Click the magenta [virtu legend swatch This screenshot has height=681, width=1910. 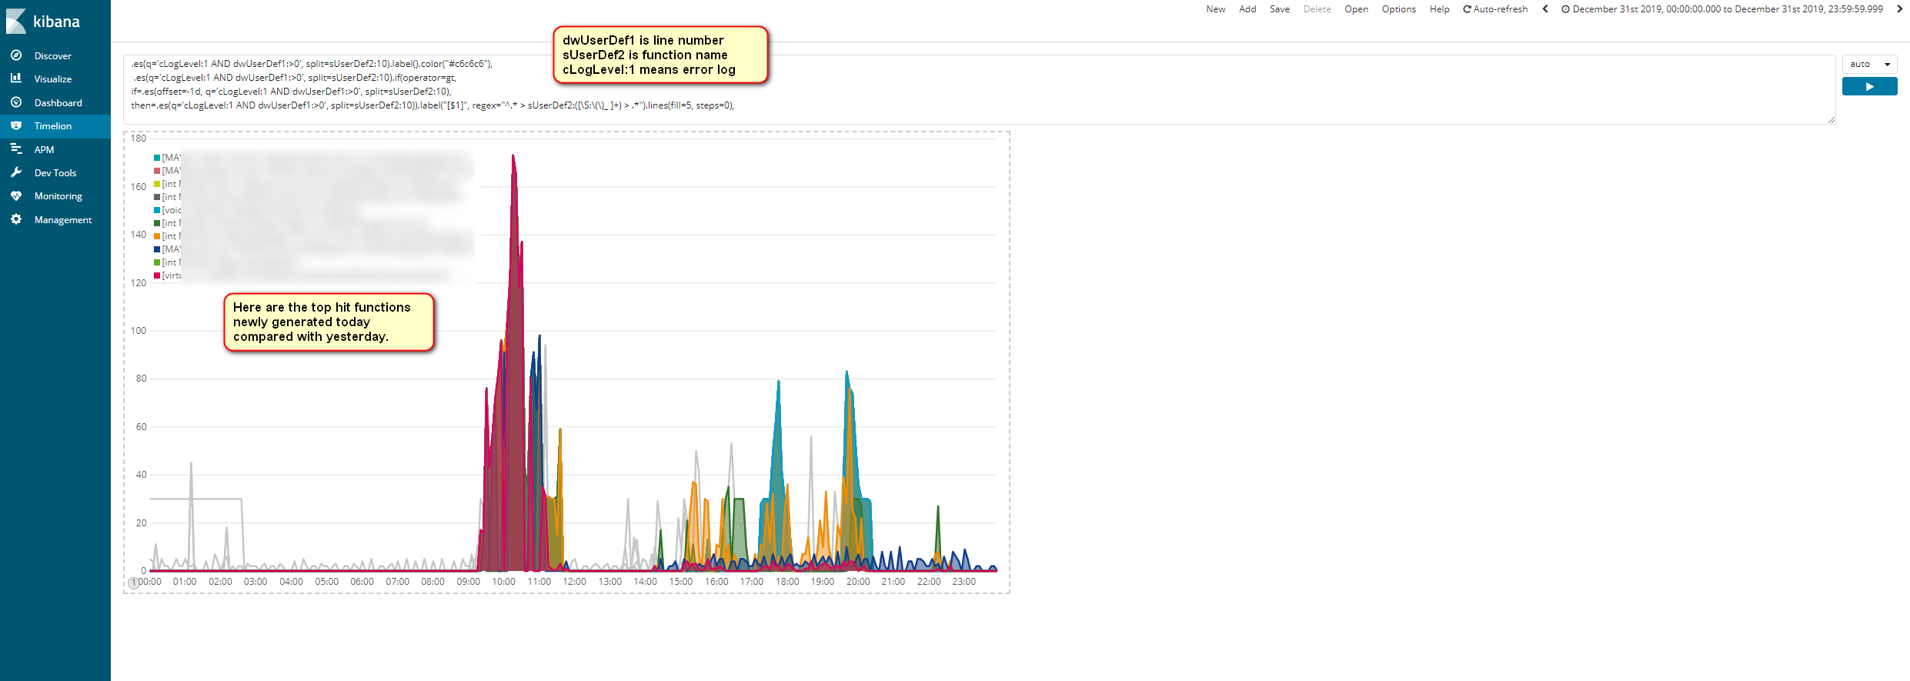point(157,275)
